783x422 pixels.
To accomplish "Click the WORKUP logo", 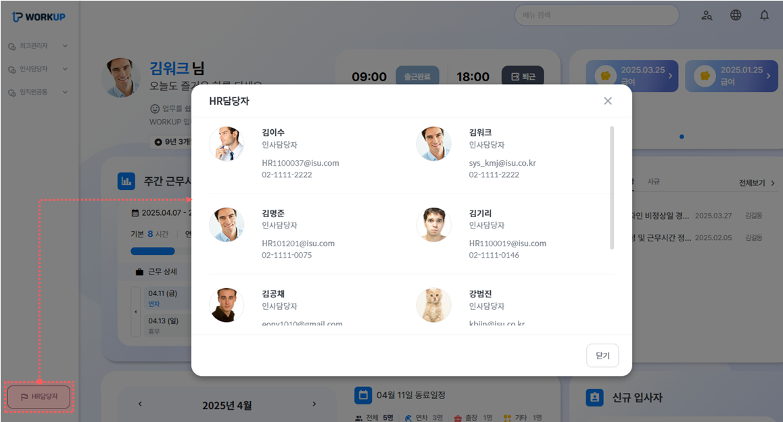I will (x=39, y=17).
